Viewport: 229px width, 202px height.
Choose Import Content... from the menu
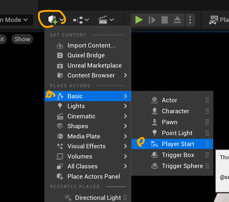(x=88, y=45)
